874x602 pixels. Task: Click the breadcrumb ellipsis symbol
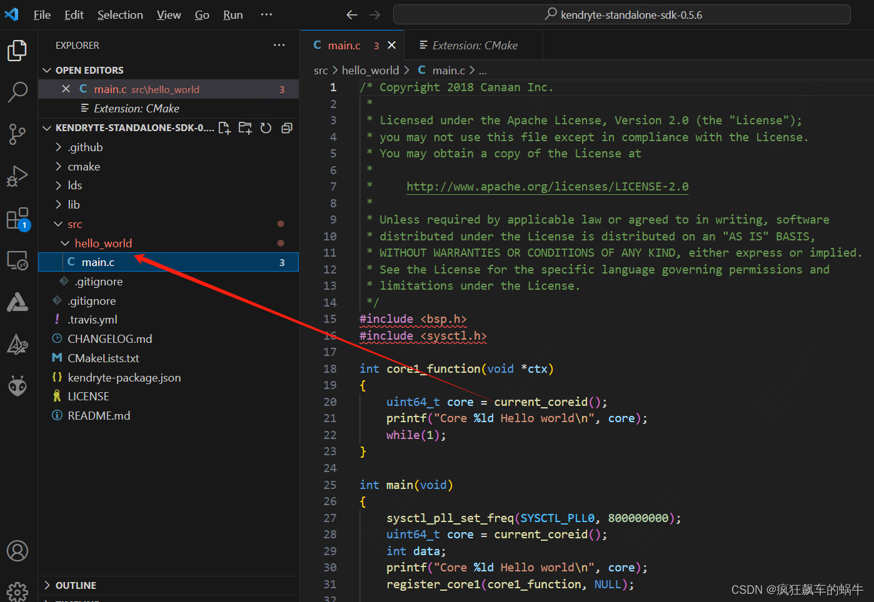tap(483, 71)
